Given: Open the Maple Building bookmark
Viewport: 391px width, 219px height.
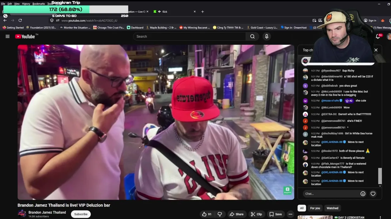Looking at the screenshot, I should (x=161, y=27).
